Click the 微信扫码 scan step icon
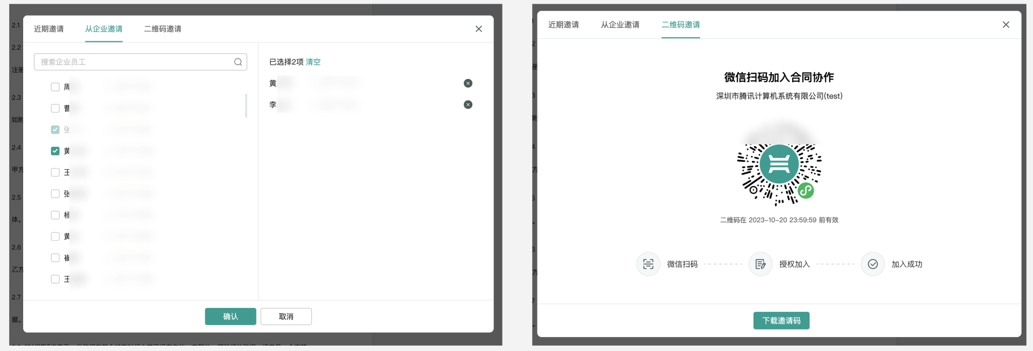The width and height of the screenshot is (1033, 351). click(x=648, y=264)
